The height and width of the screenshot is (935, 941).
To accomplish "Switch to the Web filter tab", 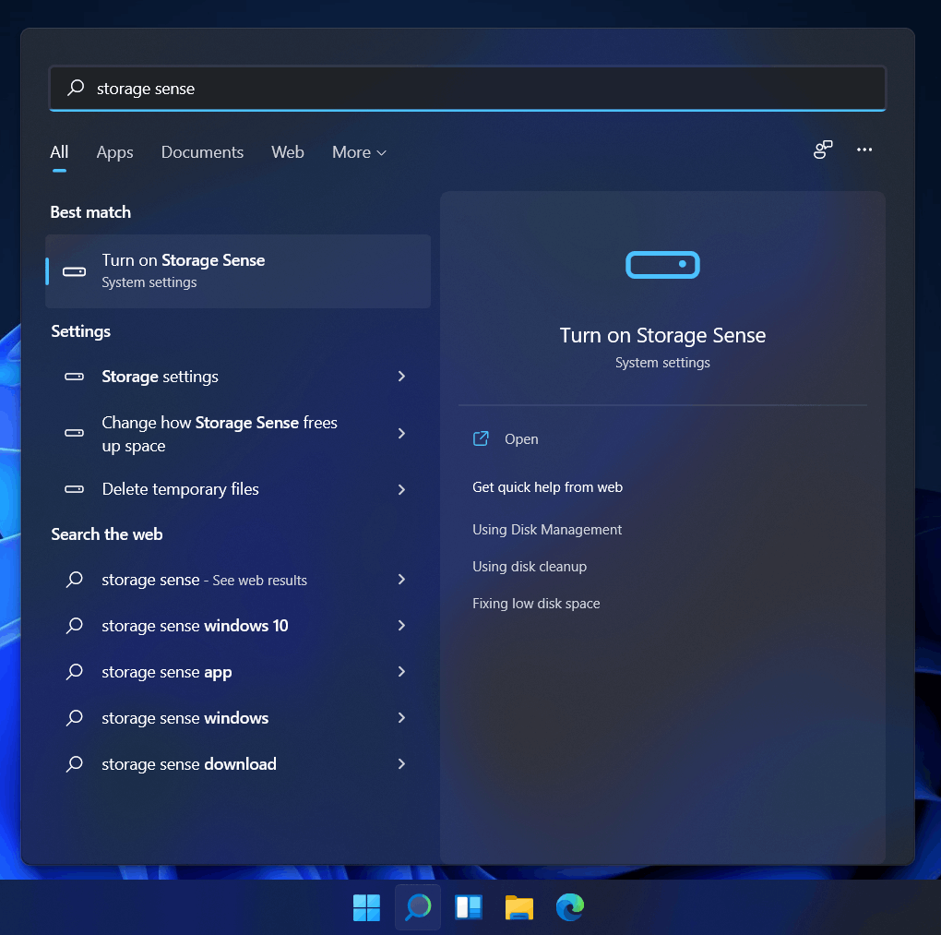I will pyautogui.click(x=288, y=152).
